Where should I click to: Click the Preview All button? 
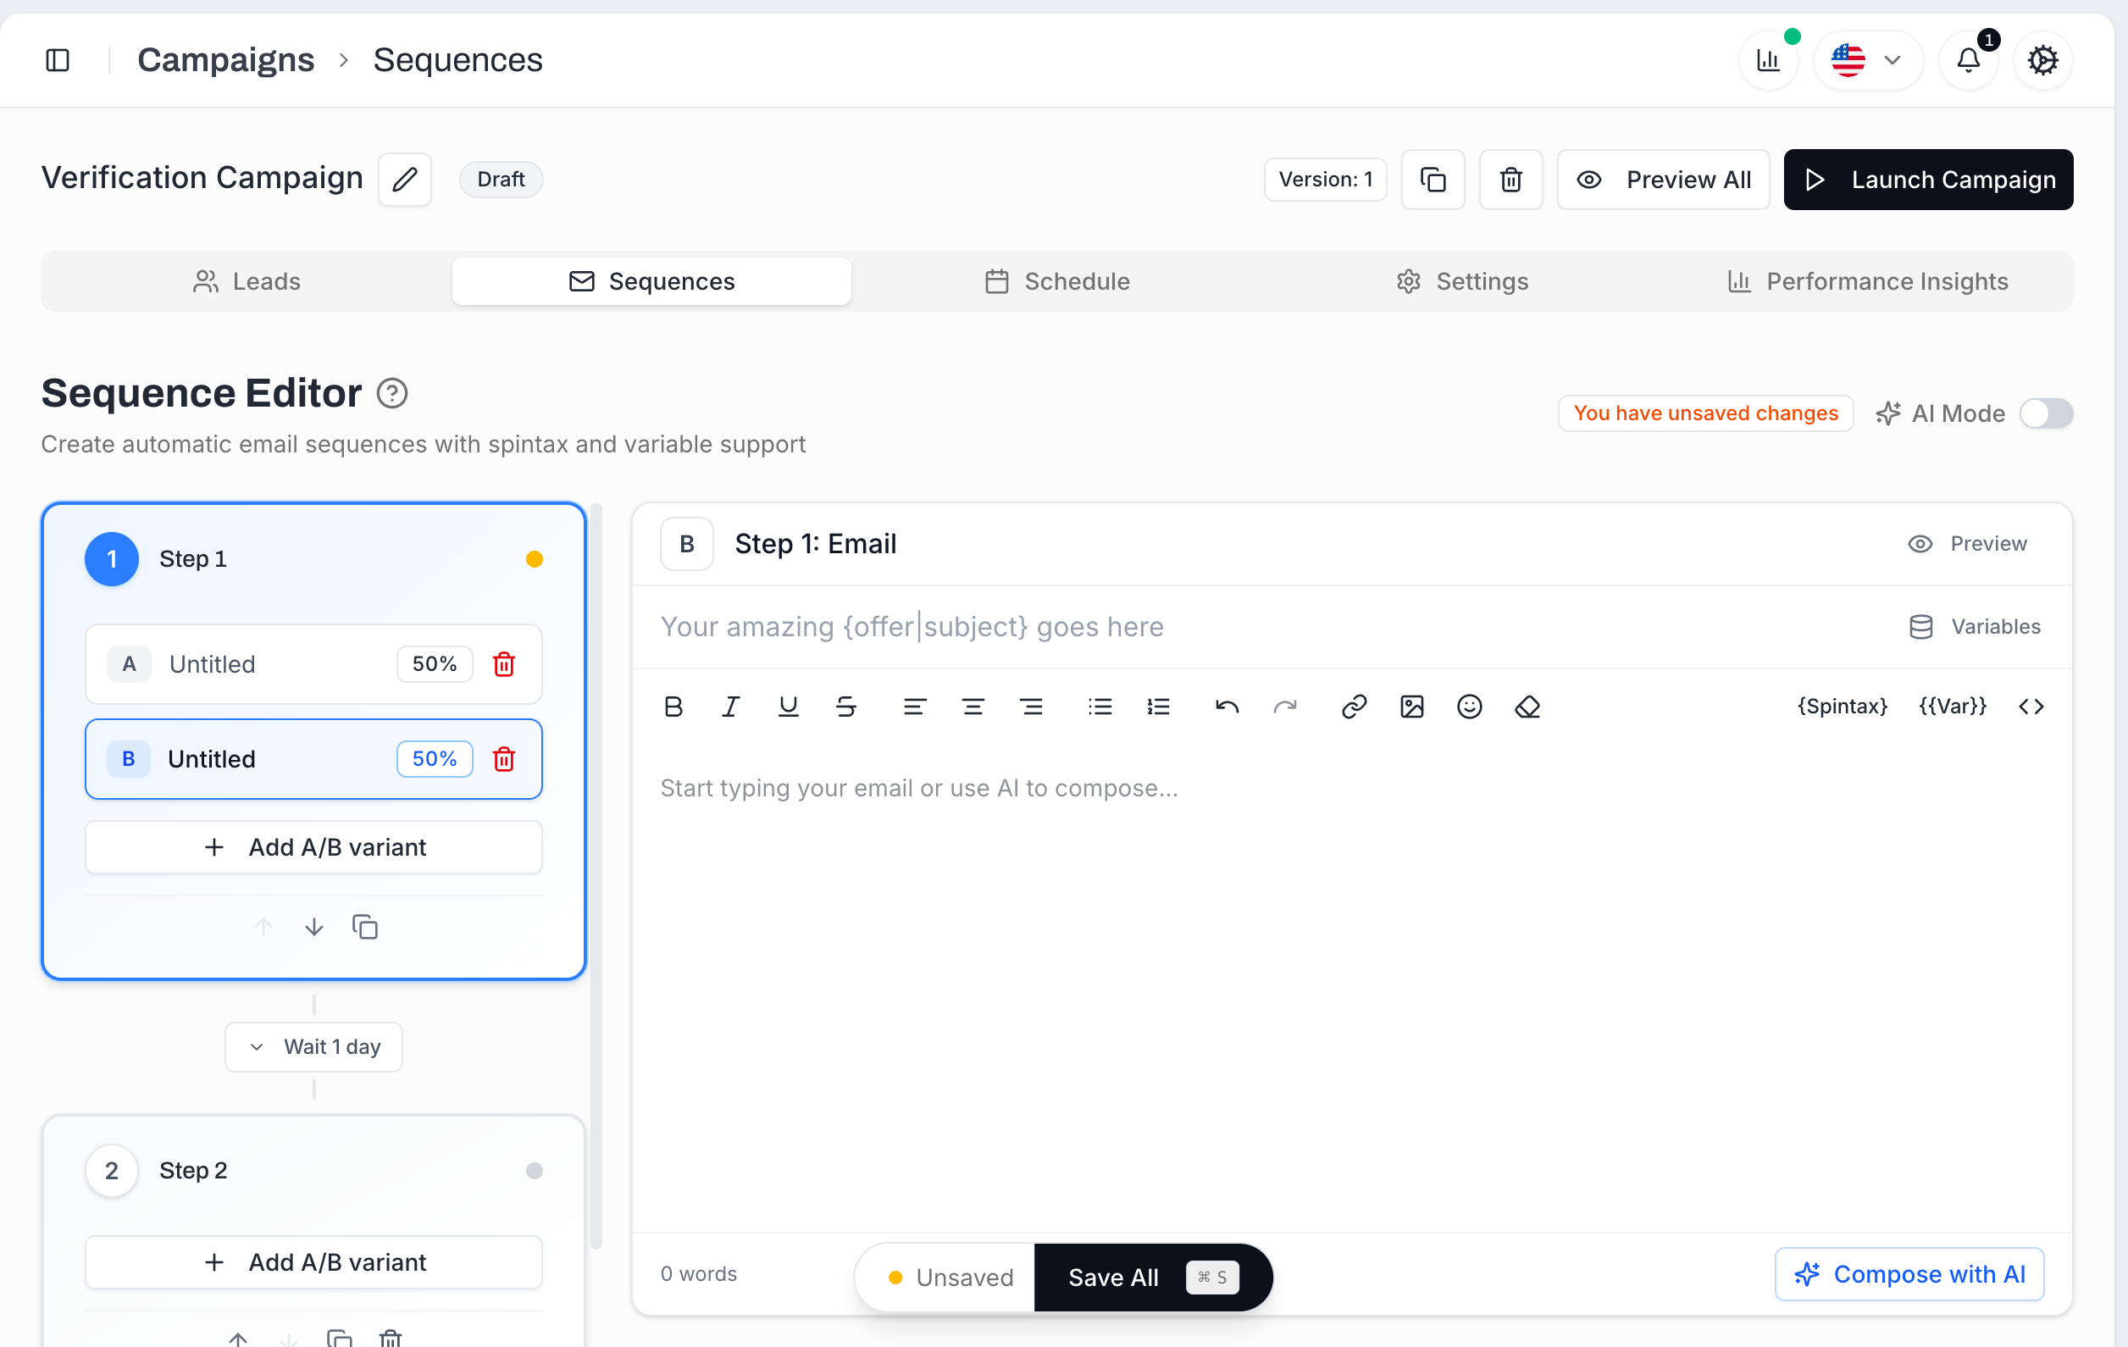[1663, 180]
